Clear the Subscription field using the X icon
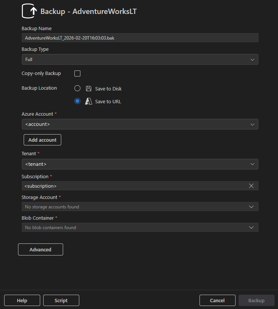This screenshot has height=309, width=278. coord(251,186)
